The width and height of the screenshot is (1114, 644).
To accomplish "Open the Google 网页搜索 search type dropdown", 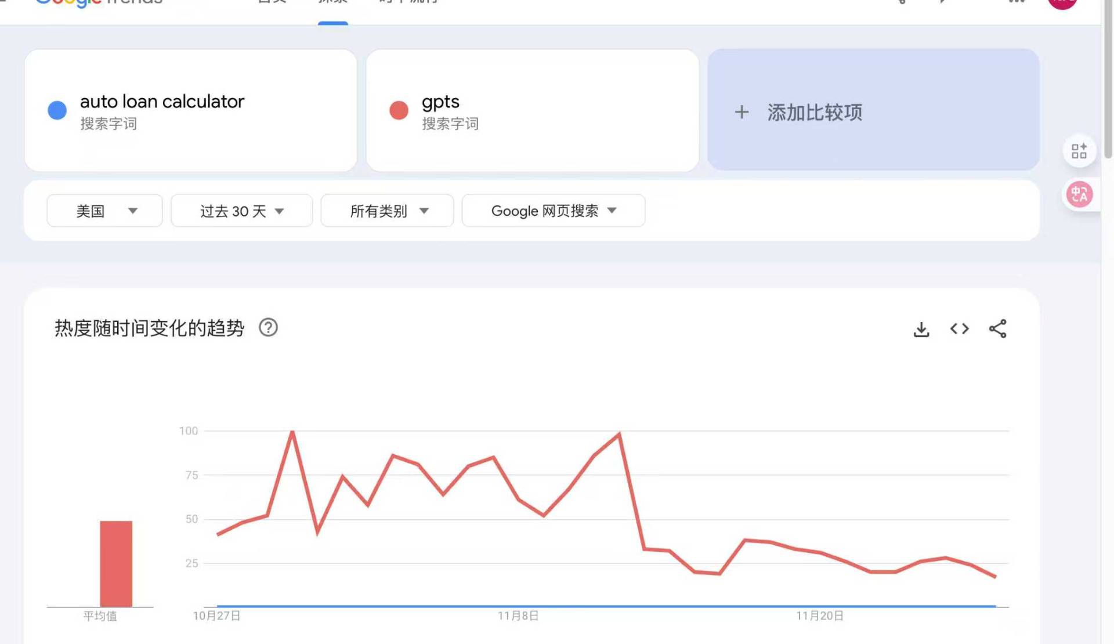I will click(x=553, y=211).
